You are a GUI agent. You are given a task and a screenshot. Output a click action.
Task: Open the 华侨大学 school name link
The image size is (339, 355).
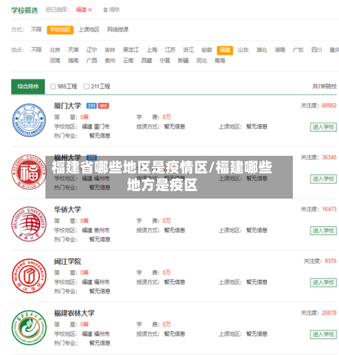coord(68,209)
